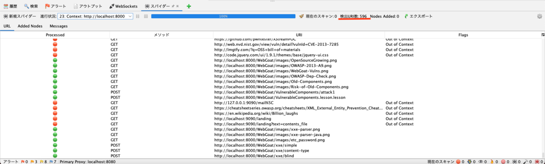The image size is (545, 164).
Task: Open the scan progress context dropdown
Action: point(95,16)
